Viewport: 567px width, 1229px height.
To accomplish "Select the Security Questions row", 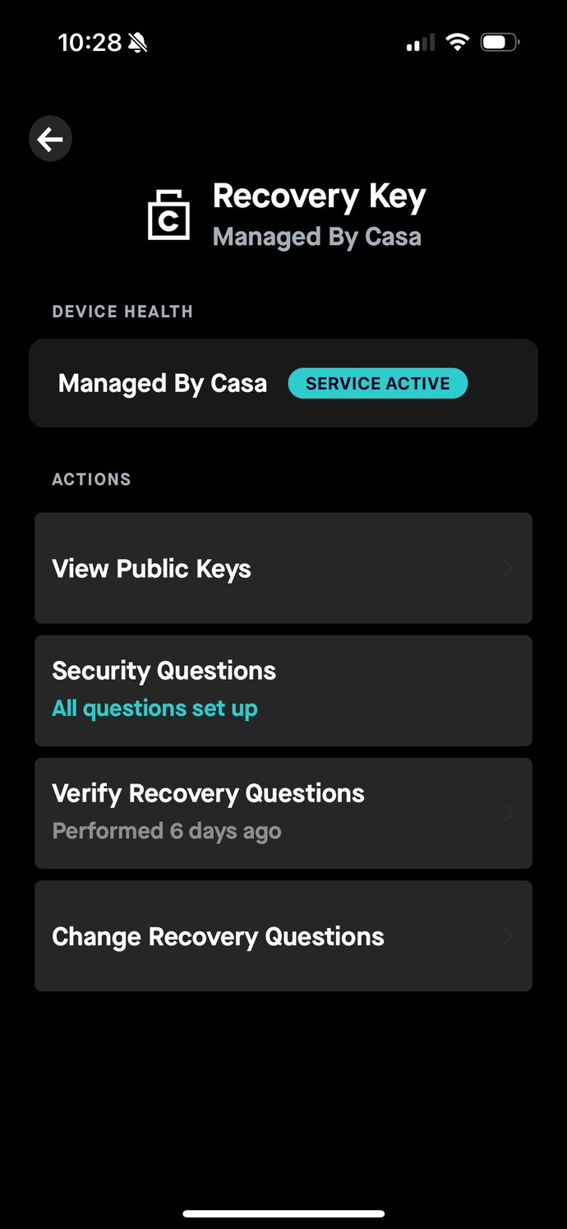I will coord(283,691).
